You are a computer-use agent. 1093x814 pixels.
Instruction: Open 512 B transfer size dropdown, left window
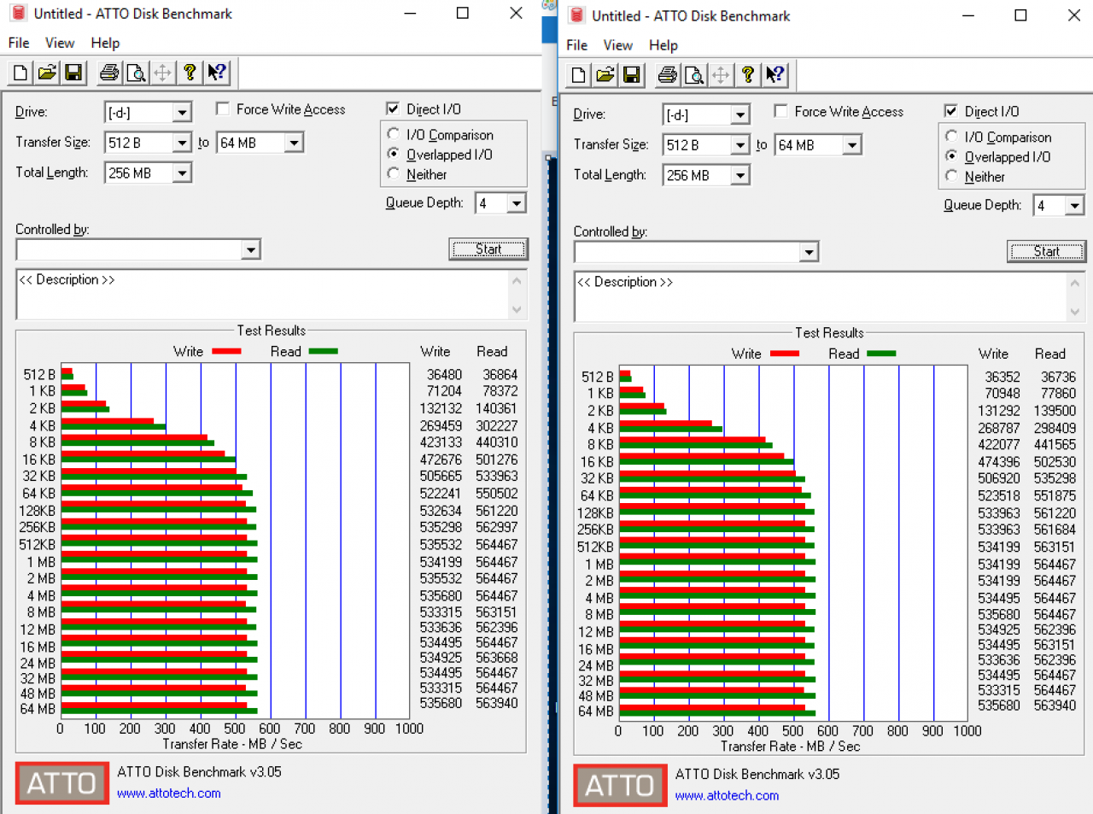182,143
